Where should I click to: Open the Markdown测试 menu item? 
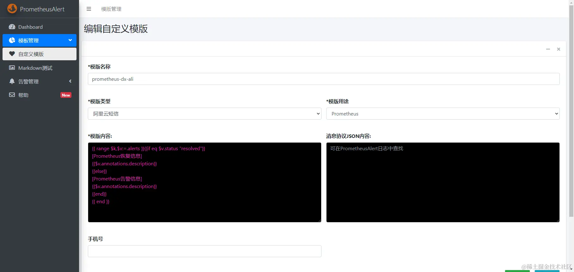coord(40,68)
